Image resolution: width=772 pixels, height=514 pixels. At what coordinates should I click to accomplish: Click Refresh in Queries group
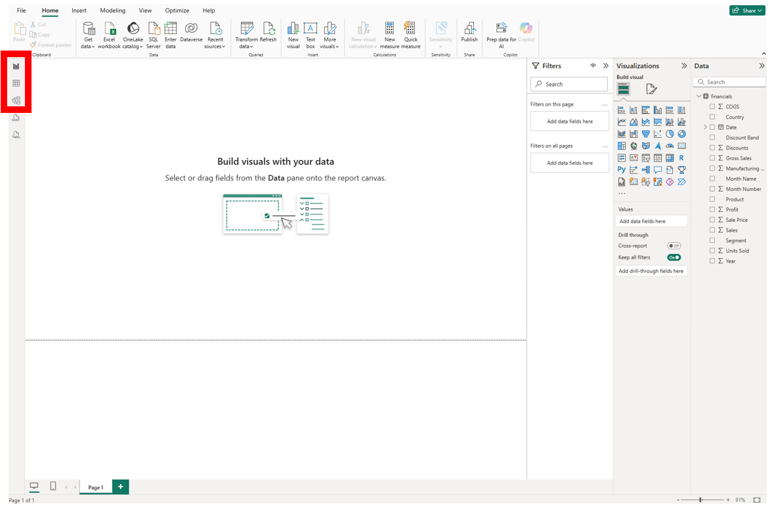[268, 32]
